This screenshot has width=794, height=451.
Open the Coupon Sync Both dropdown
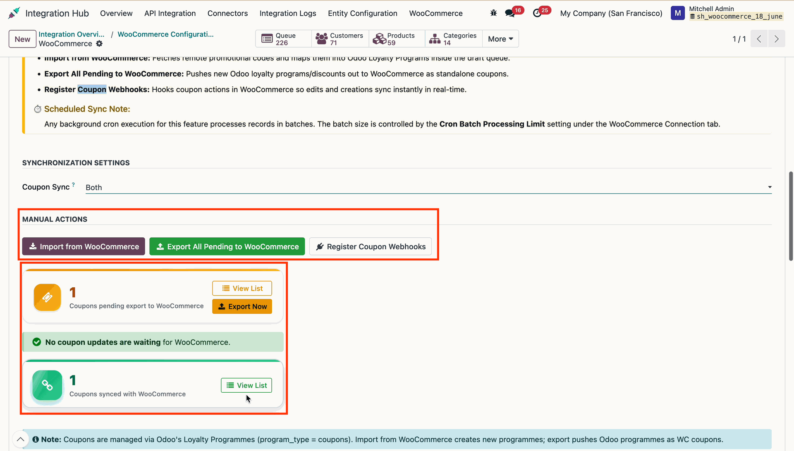[428, 187]
